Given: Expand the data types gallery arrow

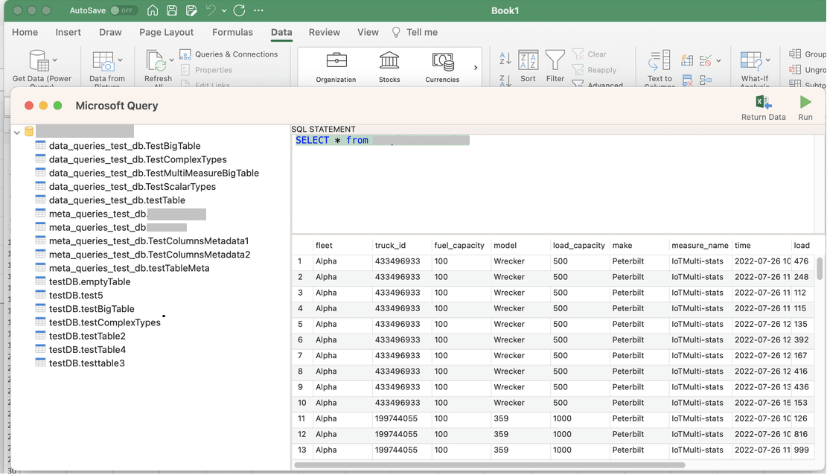Looking at the screenshot, I should click(x=476, y=68).
